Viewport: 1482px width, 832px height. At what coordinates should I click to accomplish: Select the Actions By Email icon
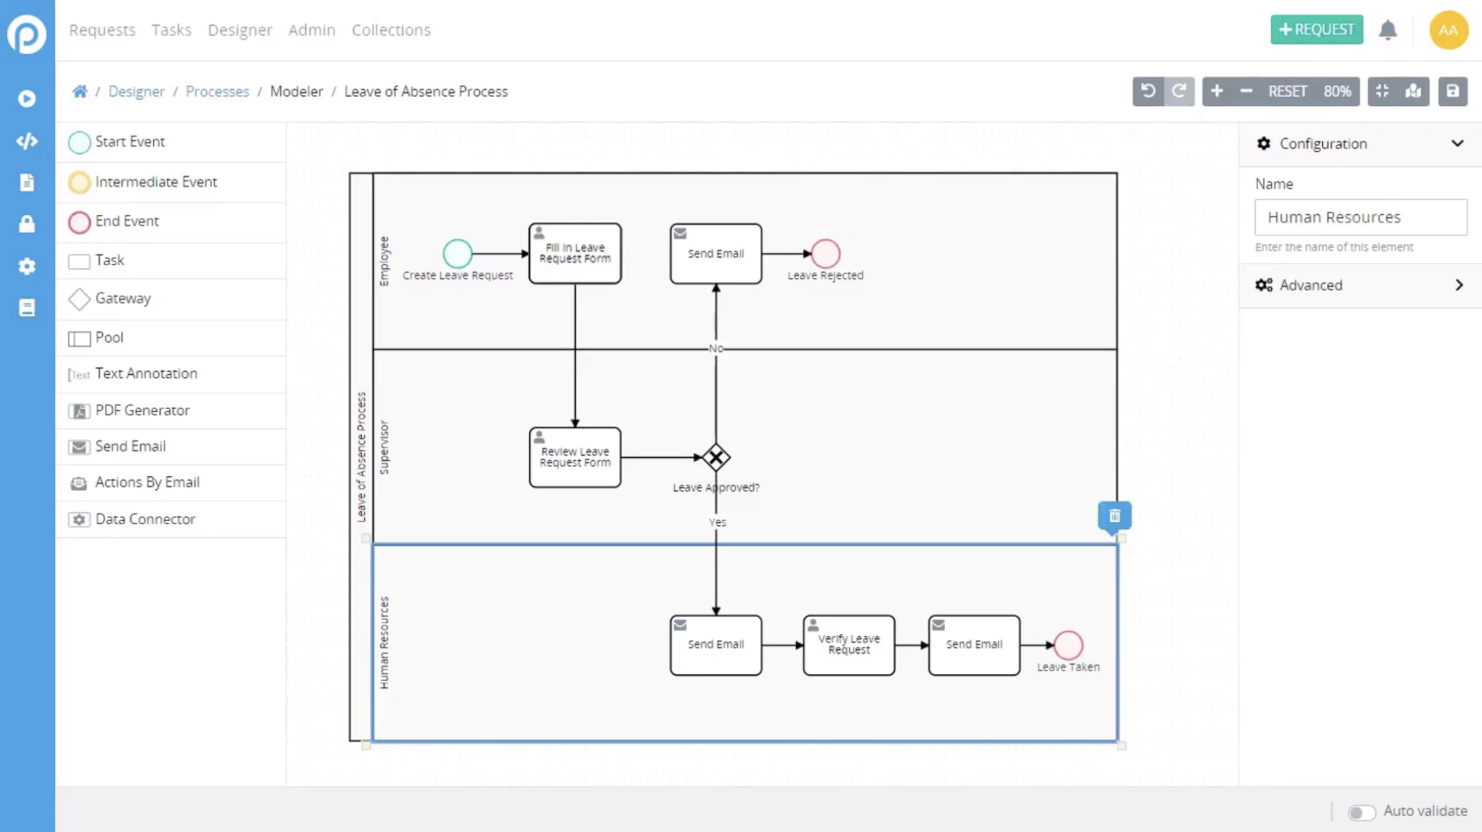tap(79, 482)
